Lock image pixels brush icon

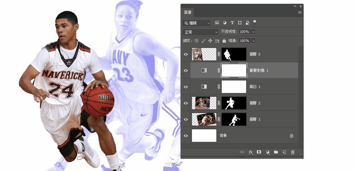[203, 41]
